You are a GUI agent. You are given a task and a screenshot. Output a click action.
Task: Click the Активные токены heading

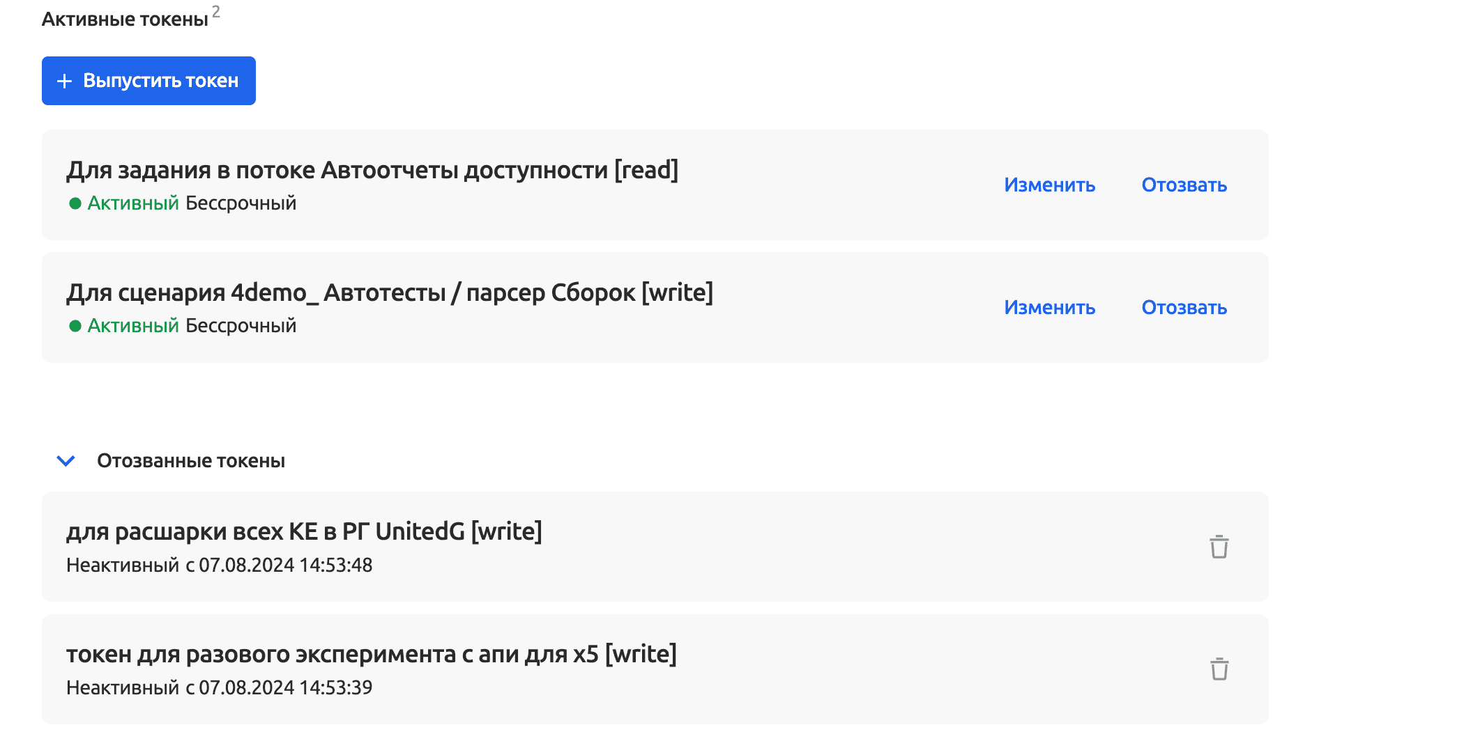[125, 19]
